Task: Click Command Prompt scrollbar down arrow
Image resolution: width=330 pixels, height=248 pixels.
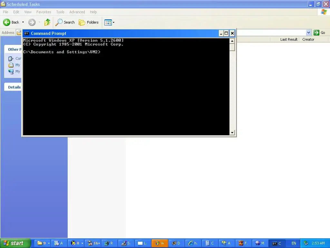Action: coord(232,133)
